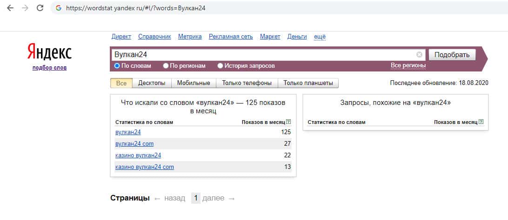Screen dimensions: 508x220
Task: Reload the page with refresh icon
Action: point(40,8)
